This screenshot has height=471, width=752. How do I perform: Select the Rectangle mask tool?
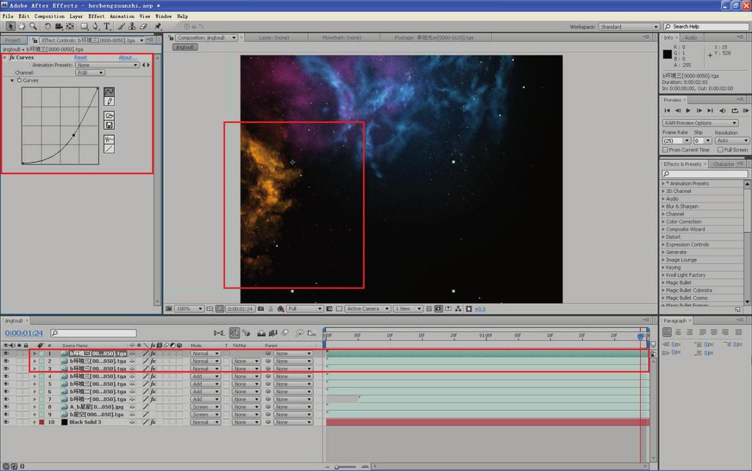[84, 26]
